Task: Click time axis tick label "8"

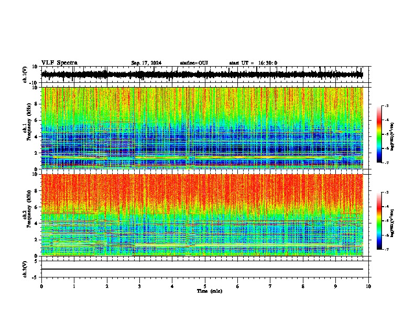Action: (x=303, y=286)
